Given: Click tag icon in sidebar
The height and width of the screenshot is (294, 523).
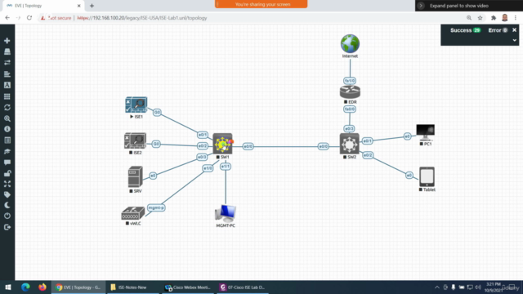Looking at the screenshot, I should (x=7, y=194).
